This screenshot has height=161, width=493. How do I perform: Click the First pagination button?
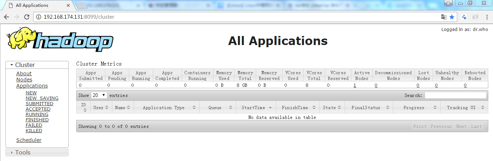[420, 126]
